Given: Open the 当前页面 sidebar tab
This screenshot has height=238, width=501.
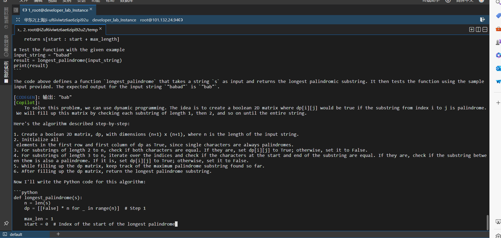Looking at the screenshot, I should [6, 18].
